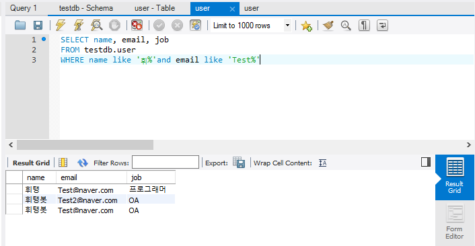This screenshot has height=246, width=475.
Task: Open a SQL script file folder icon
Action: point(20,26)
